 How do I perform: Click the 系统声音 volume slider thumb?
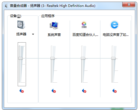53,58
